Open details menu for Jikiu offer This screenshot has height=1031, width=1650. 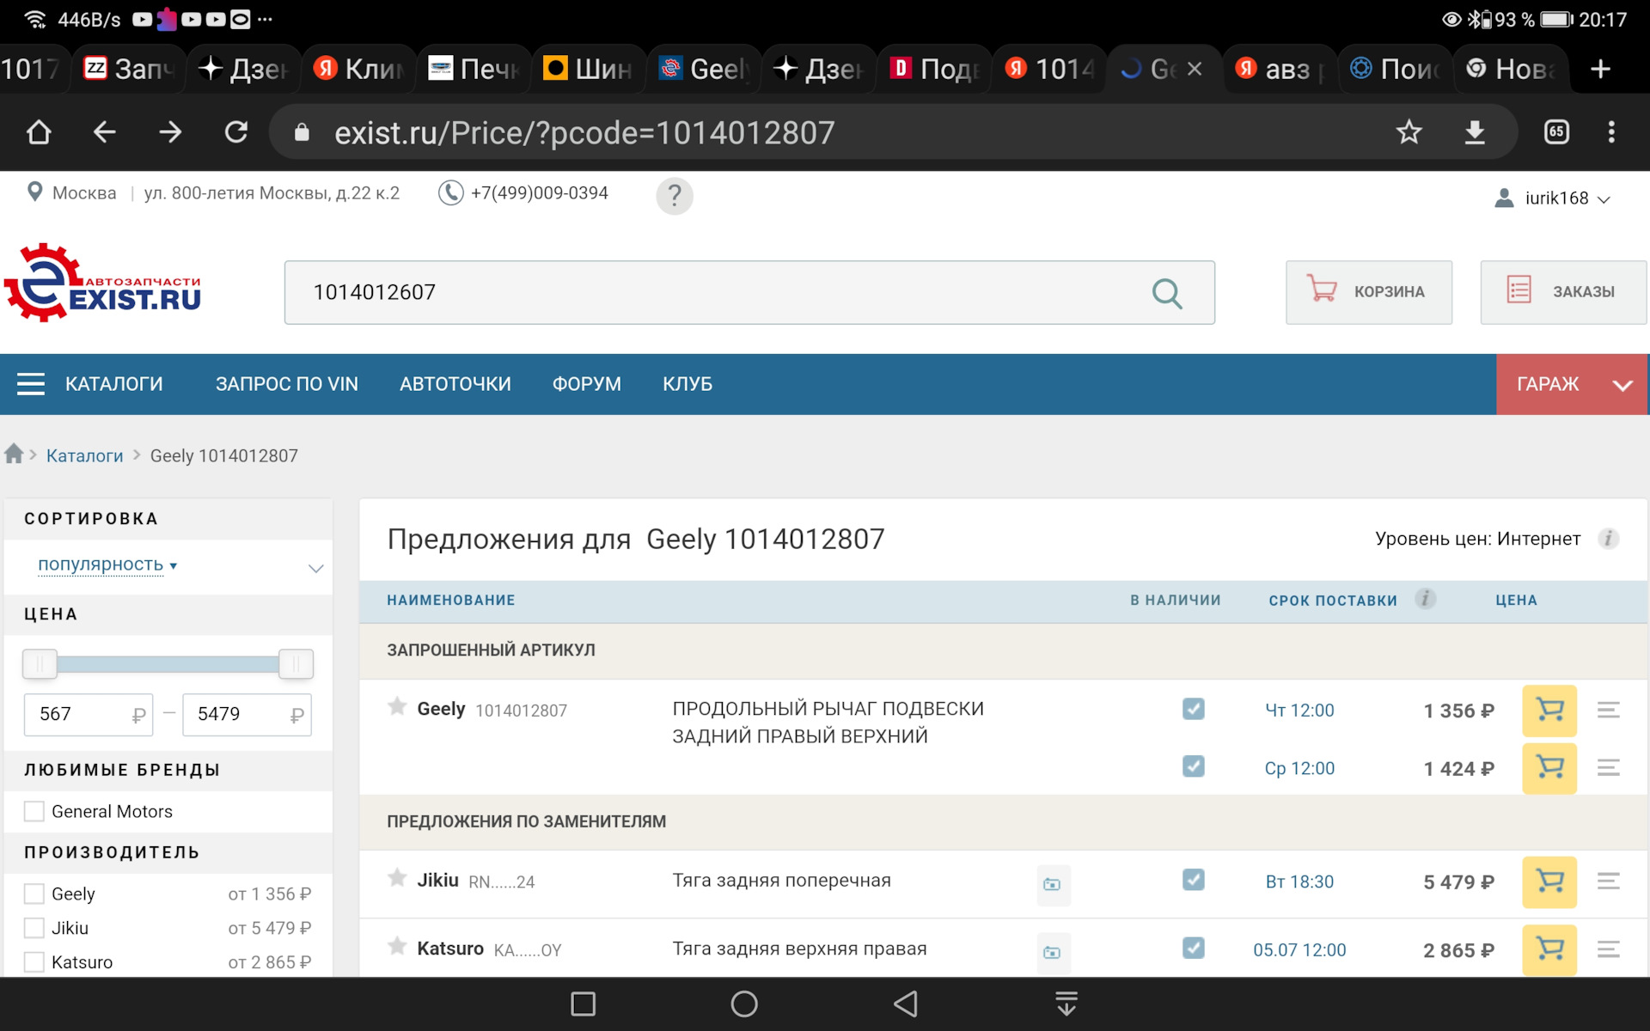1609,882
